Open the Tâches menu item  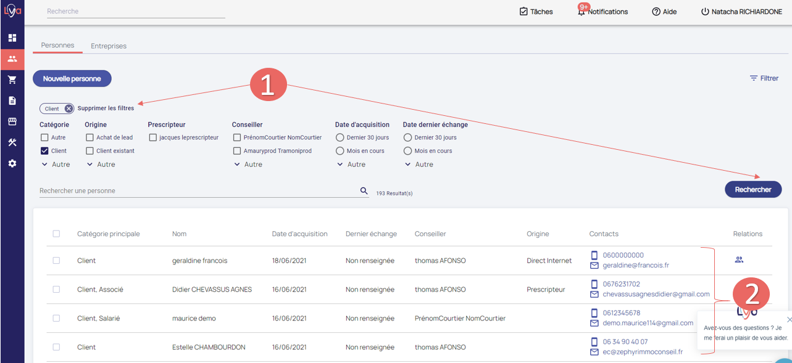point(536,12)
